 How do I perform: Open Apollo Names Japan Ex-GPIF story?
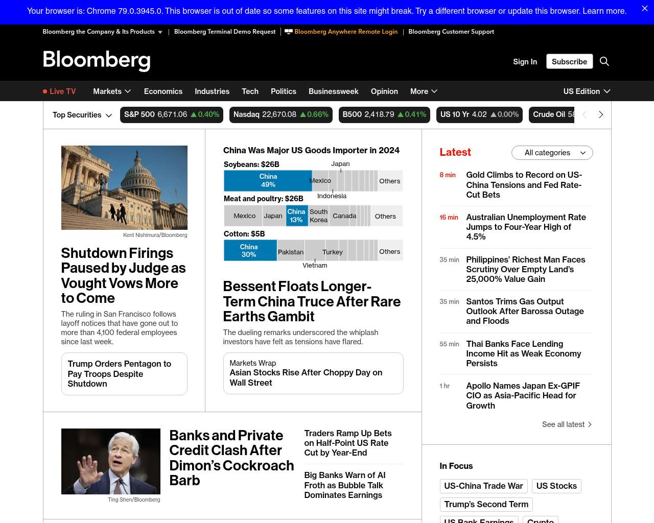[x=523, y=396]
